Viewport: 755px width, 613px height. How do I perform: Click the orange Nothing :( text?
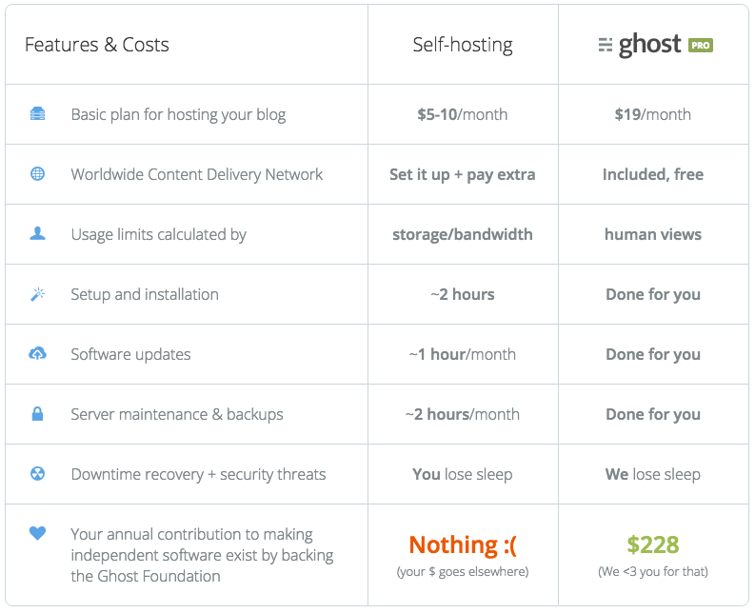tap(463, 545)
